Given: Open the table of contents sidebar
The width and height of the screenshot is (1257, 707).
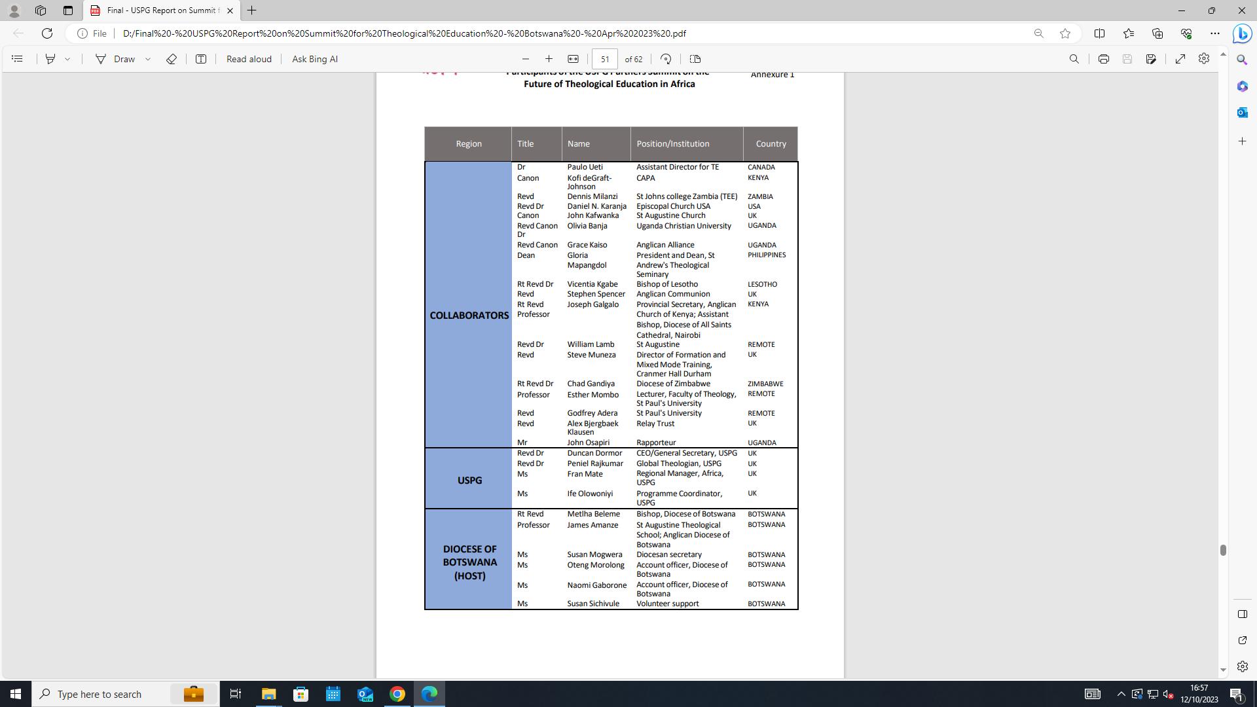Looking at the screenshot, I should click(18, 59).
